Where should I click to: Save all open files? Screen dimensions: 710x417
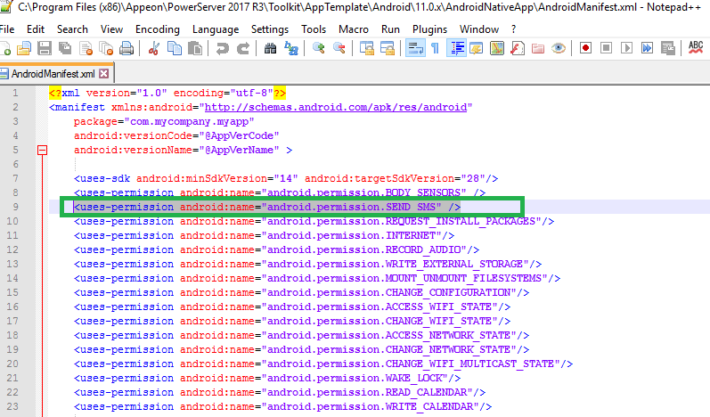(x=65, y=48)
